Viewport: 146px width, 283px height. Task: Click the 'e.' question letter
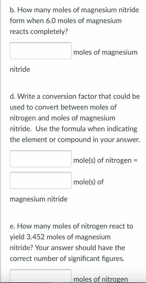12,226
